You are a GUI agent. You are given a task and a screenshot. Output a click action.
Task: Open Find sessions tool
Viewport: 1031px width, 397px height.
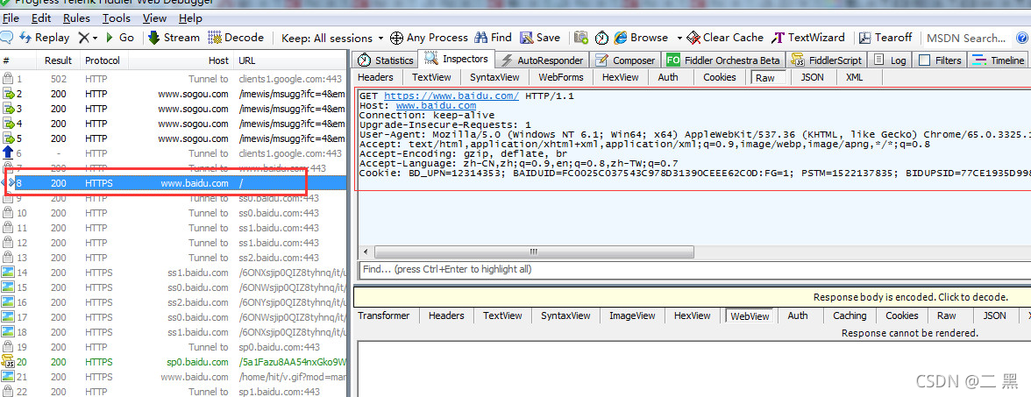point(493,38)
